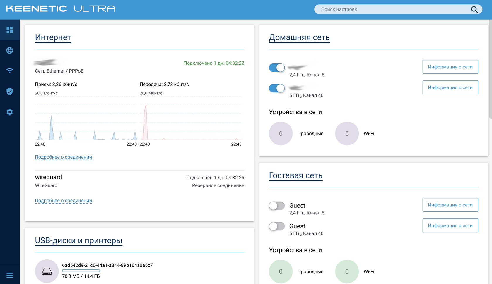Click the Сеть Ethernet / PPPoE label
The image size is (492, 284).
tap(59, 71)
